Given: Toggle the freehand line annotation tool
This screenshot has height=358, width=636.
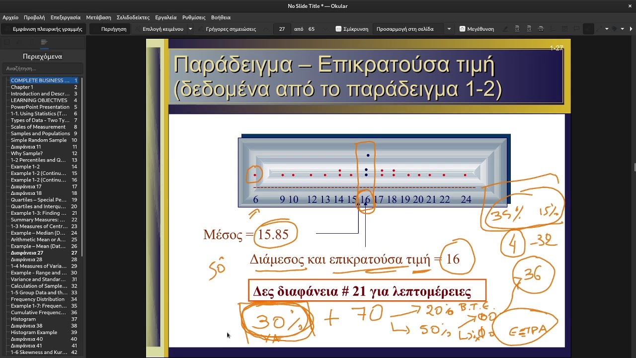Looking at the screenshot, I should click(588, 29).
